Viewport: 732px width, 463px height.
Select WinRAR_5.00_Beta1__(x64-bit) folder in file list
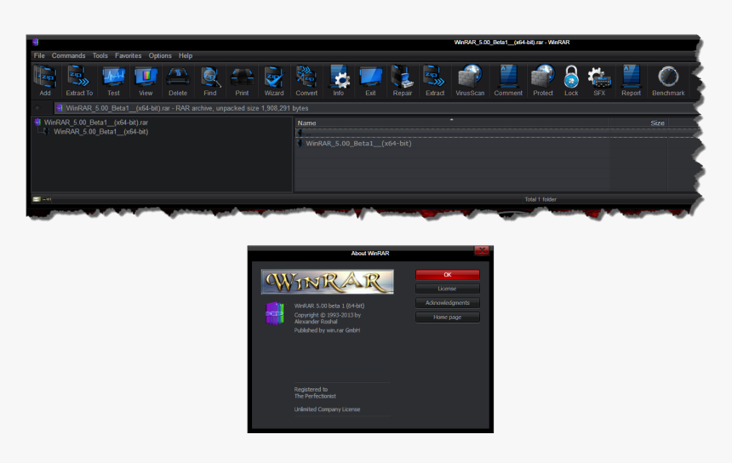[358, 143]
